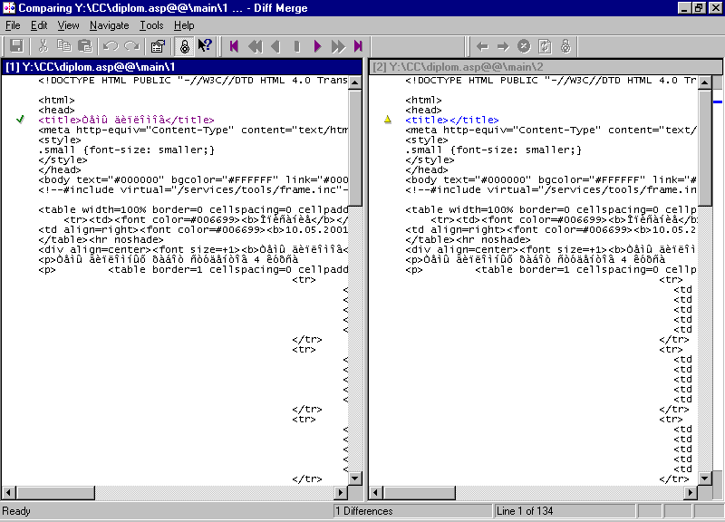The width and height of the screenshot is (725, 522).
Task: Click the Save toolbar icon
Action: tap(16, 46)
